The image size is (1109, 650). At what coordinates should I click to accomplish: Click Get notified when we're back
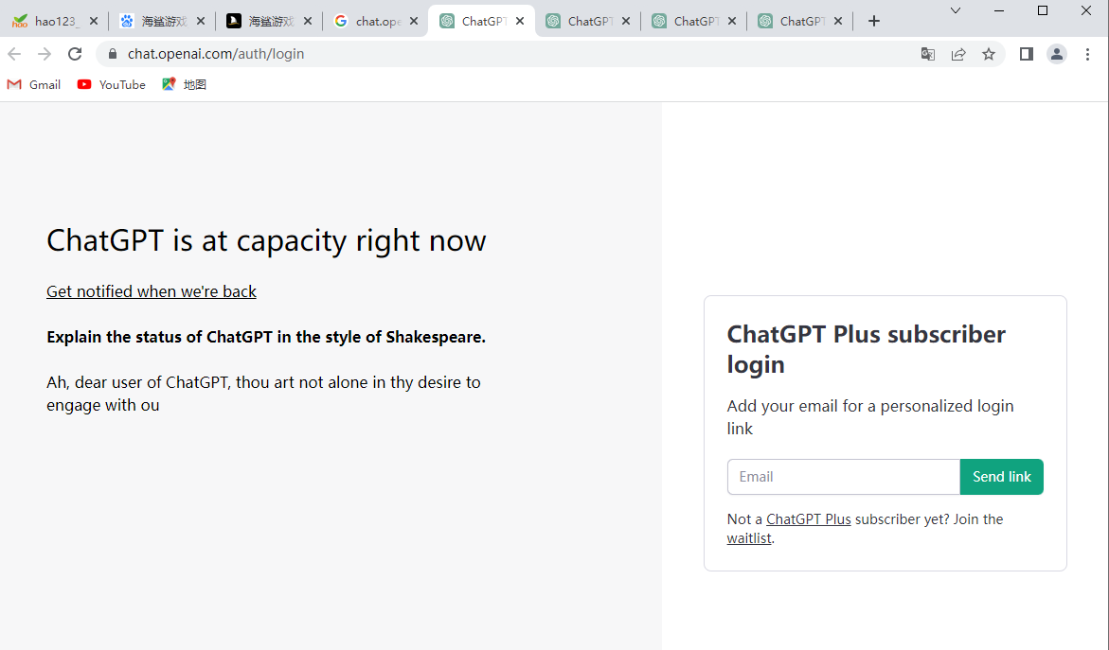tap(152, 291)
